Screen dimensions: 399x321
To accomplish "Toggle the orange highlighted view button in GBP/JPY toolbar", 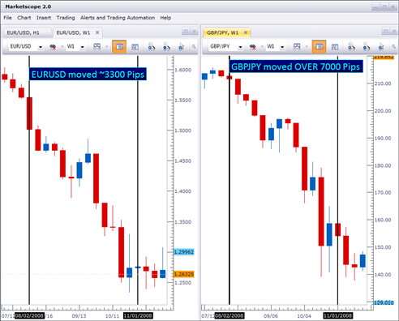I will (319, 47).
